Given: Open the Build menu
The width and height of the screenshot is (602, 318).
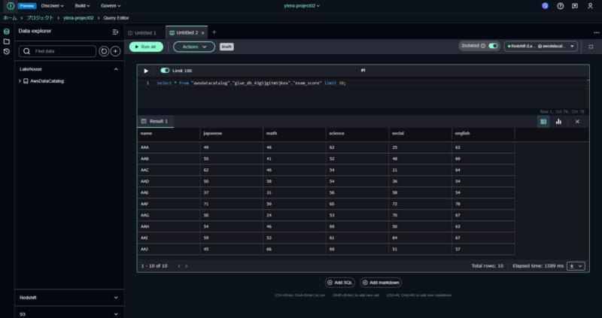Looking at the screenshot, I should (84, 5).
